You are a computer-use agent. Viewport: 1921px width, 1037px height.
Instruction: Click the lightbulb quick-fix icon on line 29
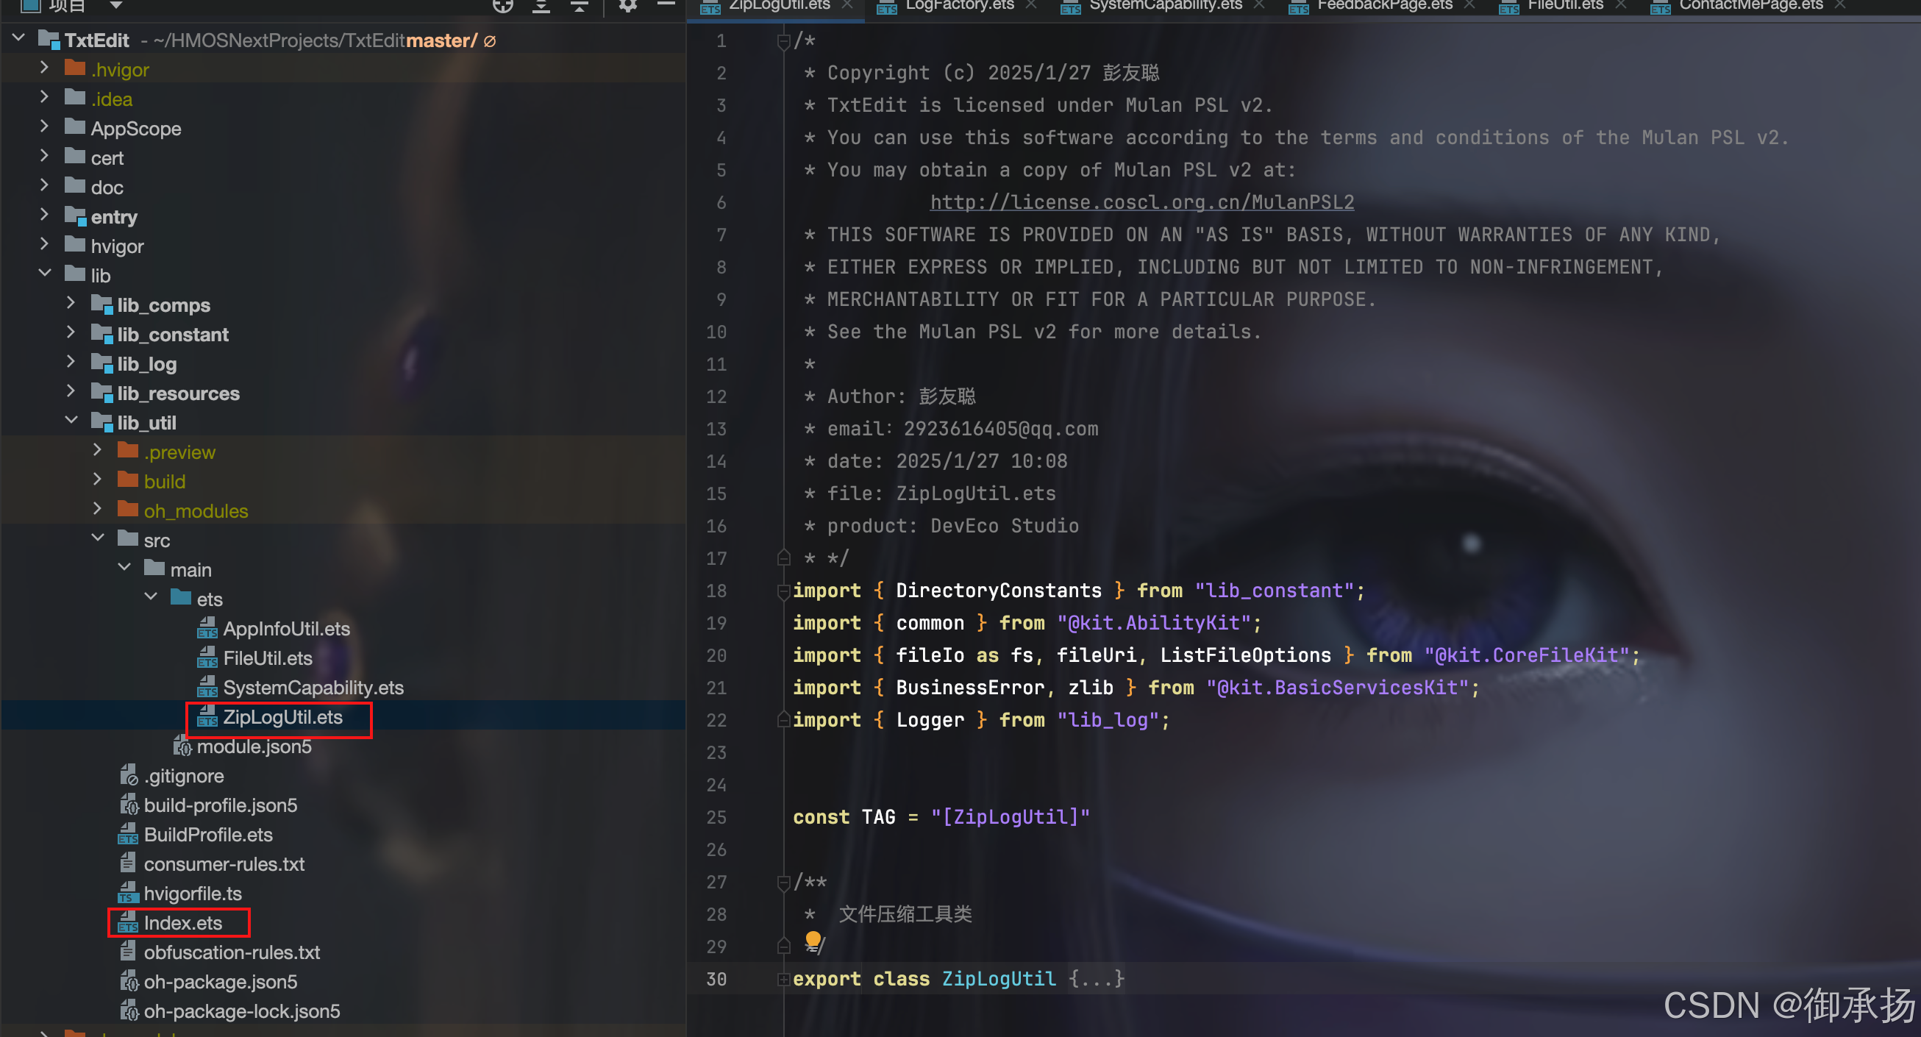pos(813,941)
